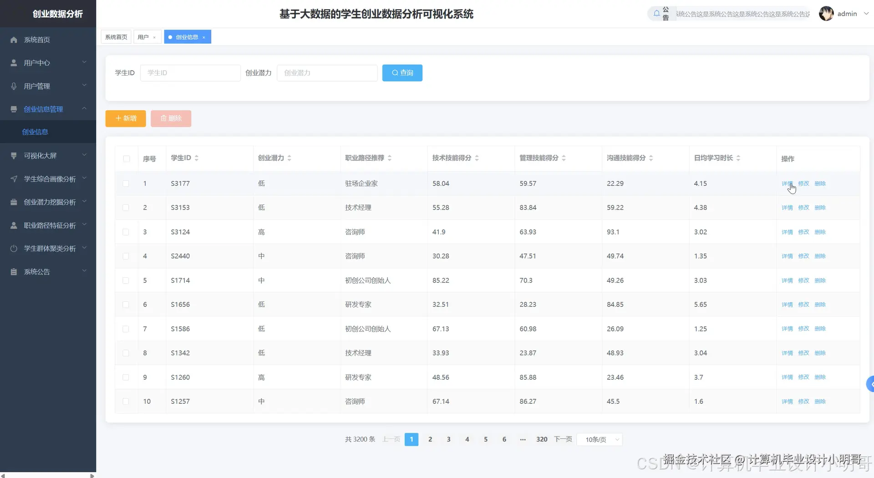874x478 pixels.
Task: Check the checkbox for student S3177
Action: pos(126,183)
